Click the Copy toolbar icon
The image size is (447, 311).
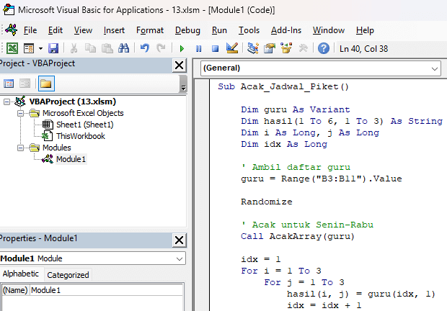(x=90, y=48)
